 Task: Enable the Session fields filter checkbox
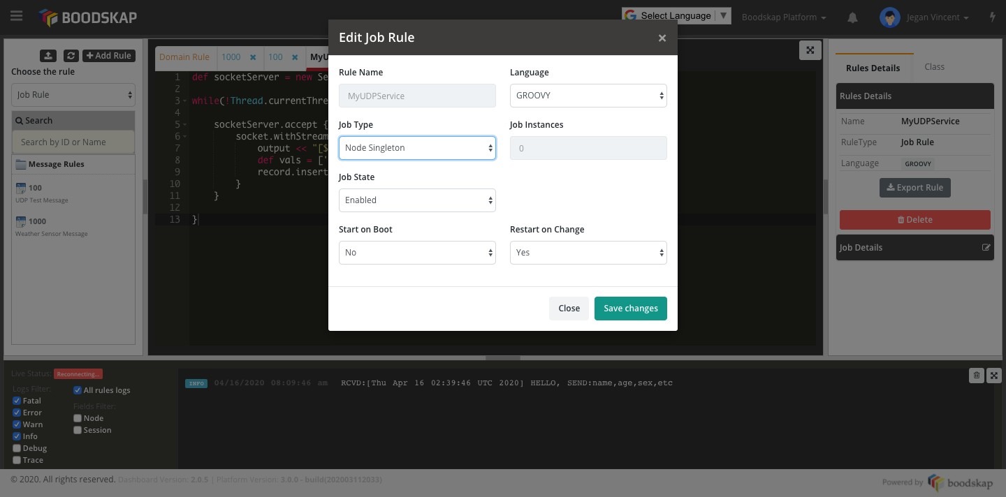(x=78, y=430)
